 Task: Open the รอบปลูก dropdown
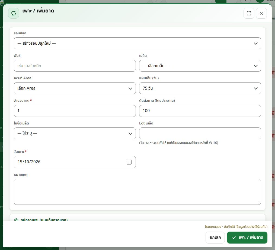point(137,43)
